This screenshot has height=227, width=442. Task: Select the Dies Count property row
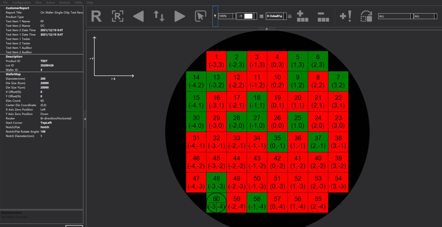point(42,101)
